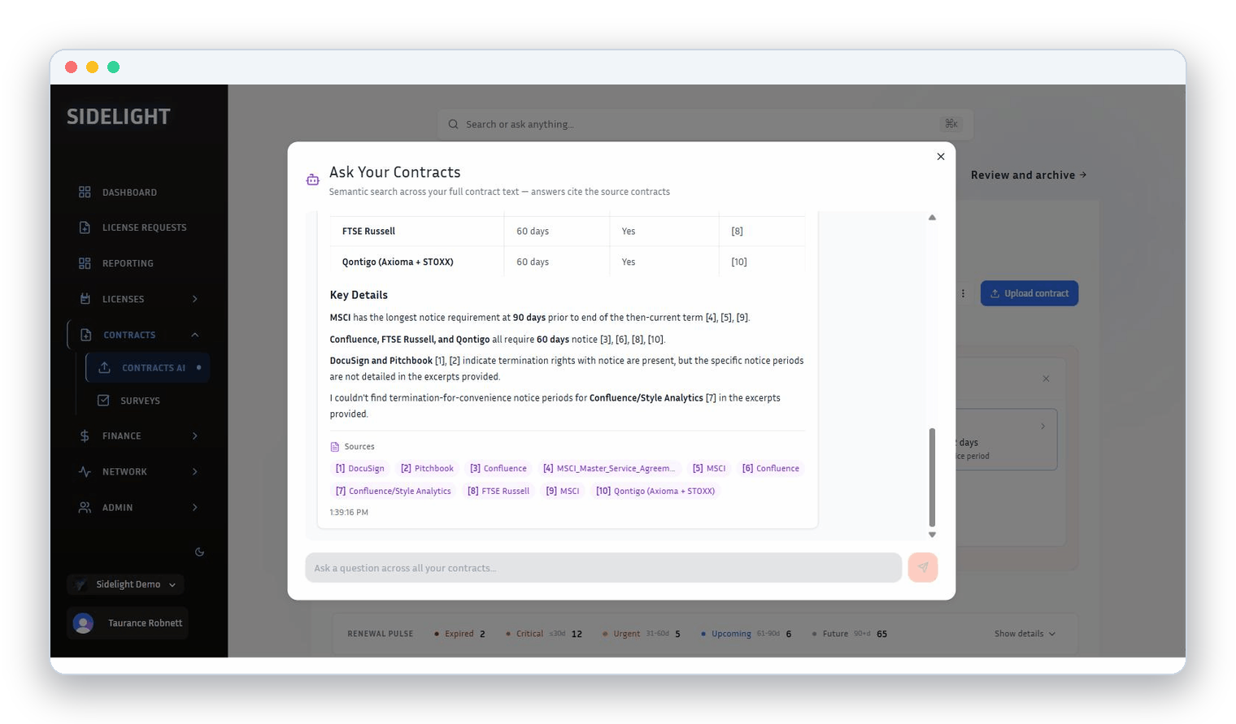This screenshot has width=1236, height=724.
Task: Open source [9] MSCI
Action: [563, 492]
